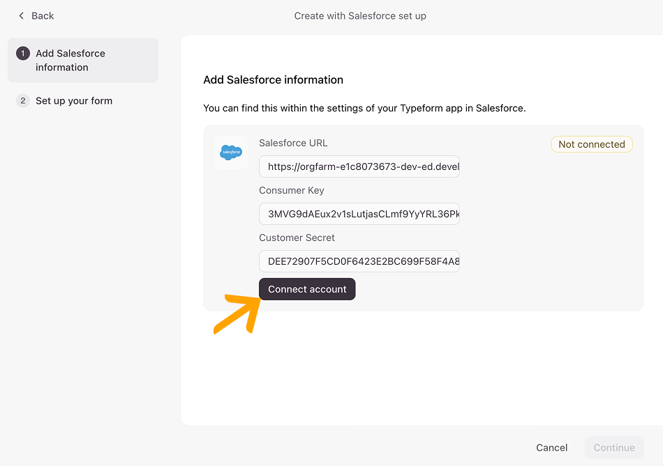Viewport: 663px width, 466px height.
Task: Click the Add Salesforce information heading
Action: click(273, 80)
